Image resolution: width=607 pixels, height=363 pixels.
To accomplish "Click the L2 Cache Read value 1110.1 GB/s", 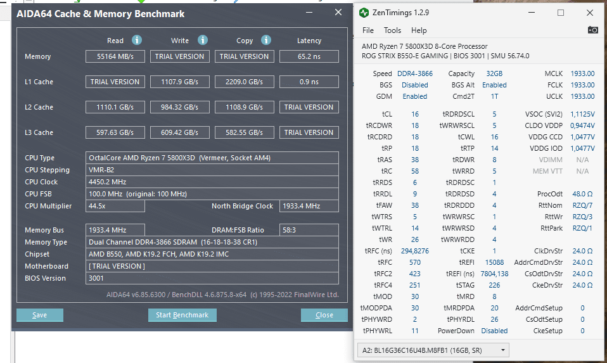I will coord(115,107).
